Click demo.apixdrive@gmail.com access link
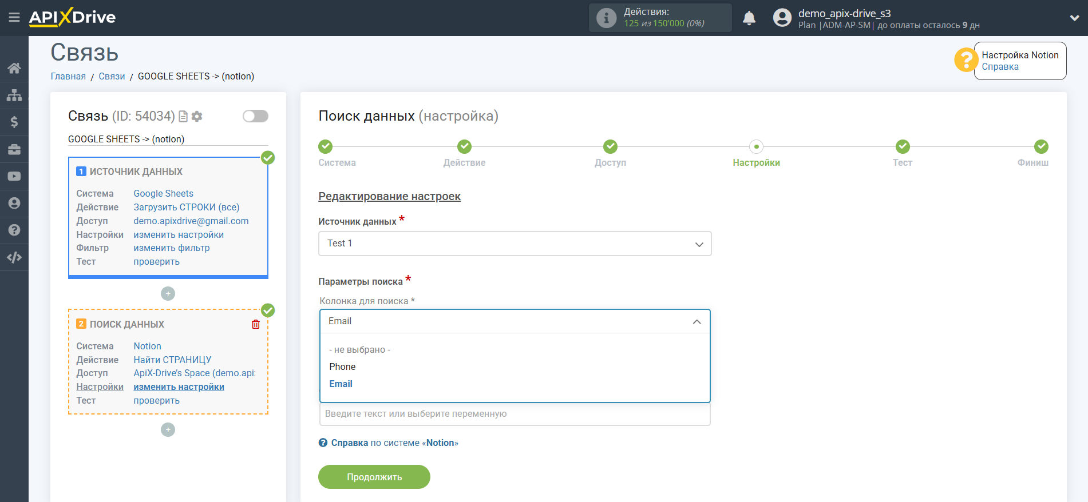Viewport: 1088px width, 502px height. (x=191, y=221)
